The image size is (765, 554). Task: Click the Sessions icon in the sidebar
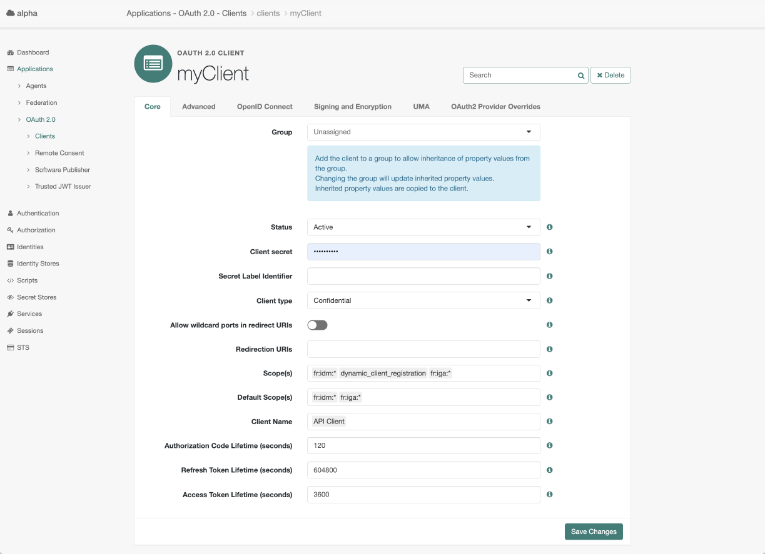pos(11,330)
